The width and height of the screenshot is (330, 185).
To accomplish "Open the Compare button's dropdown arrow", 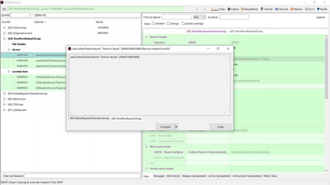I will pyautogui.click(x=176, y=127).
